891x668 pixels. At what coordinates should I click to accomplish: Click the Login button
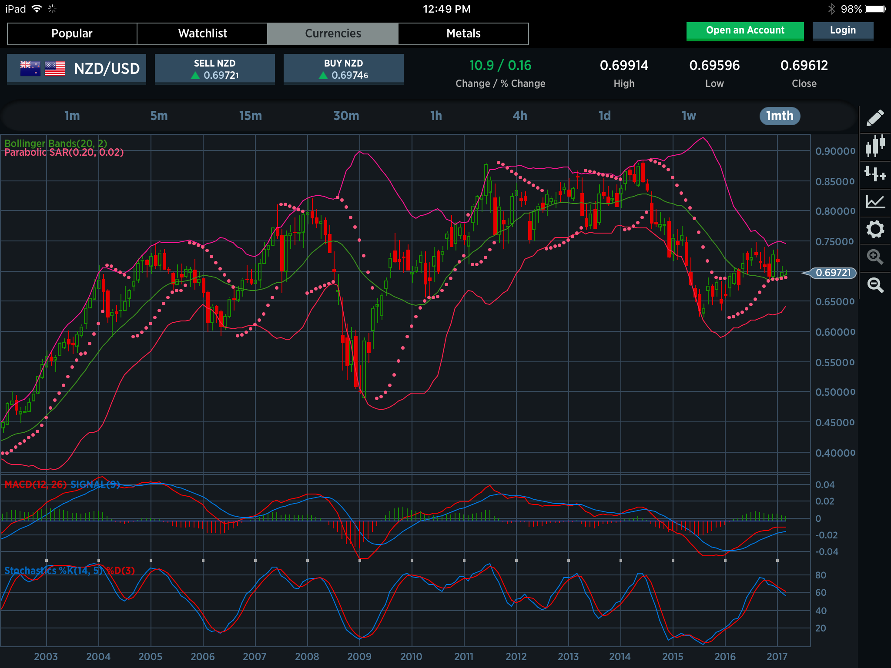coord(843,31)
